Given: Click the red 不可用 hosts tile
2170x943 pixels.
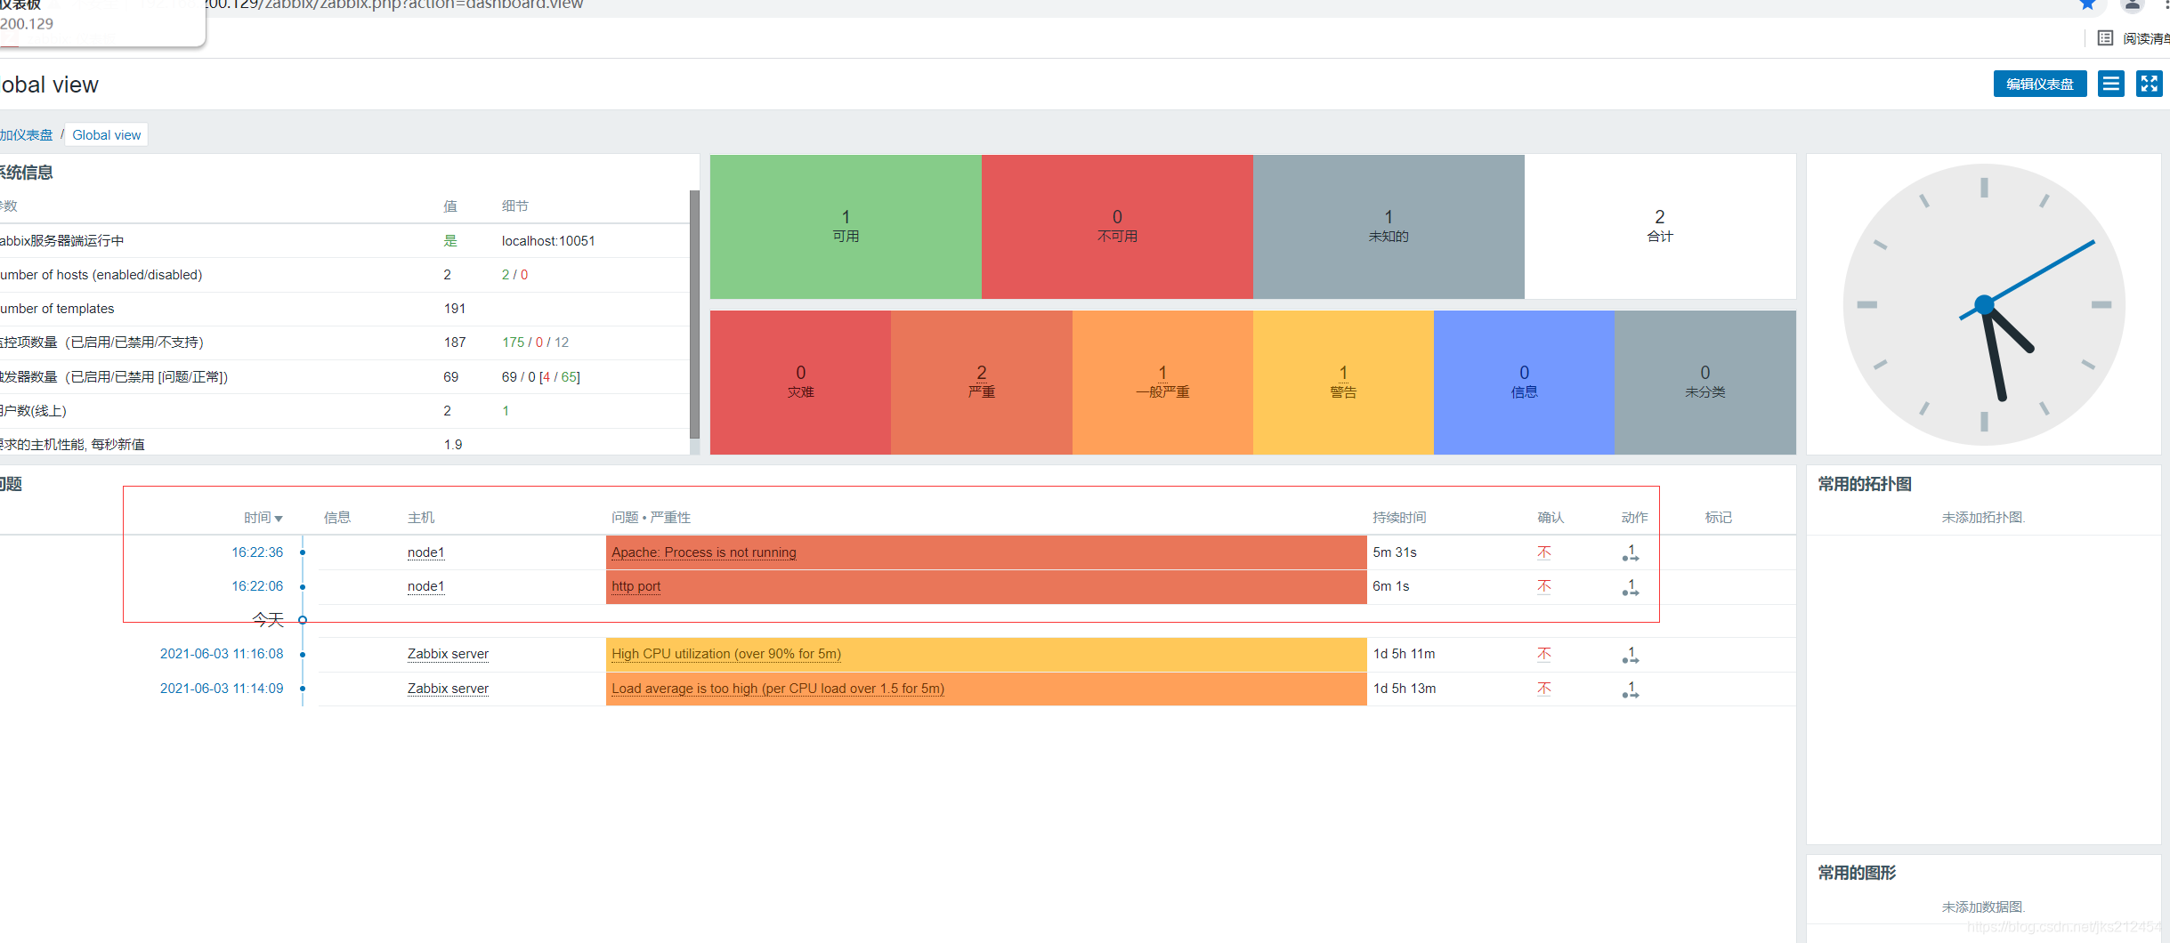Looking at the screenshot, I should coord(1117,227).
